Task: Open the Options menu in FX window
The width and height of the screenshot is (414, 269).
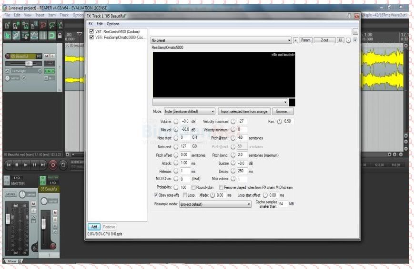Action: 113,24
